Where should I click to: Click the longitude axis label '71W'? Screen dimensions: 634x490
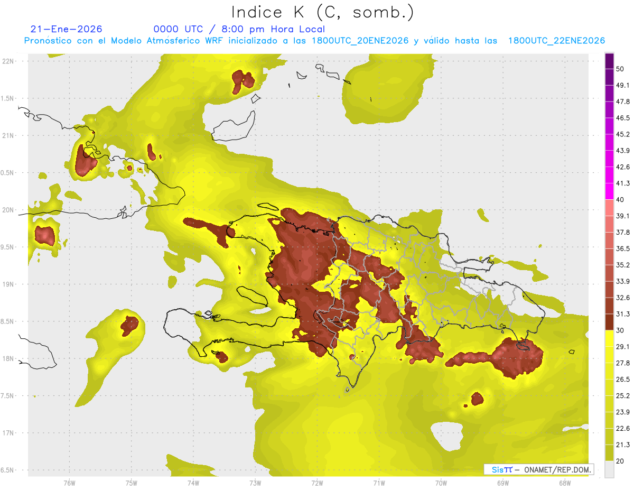379,483
